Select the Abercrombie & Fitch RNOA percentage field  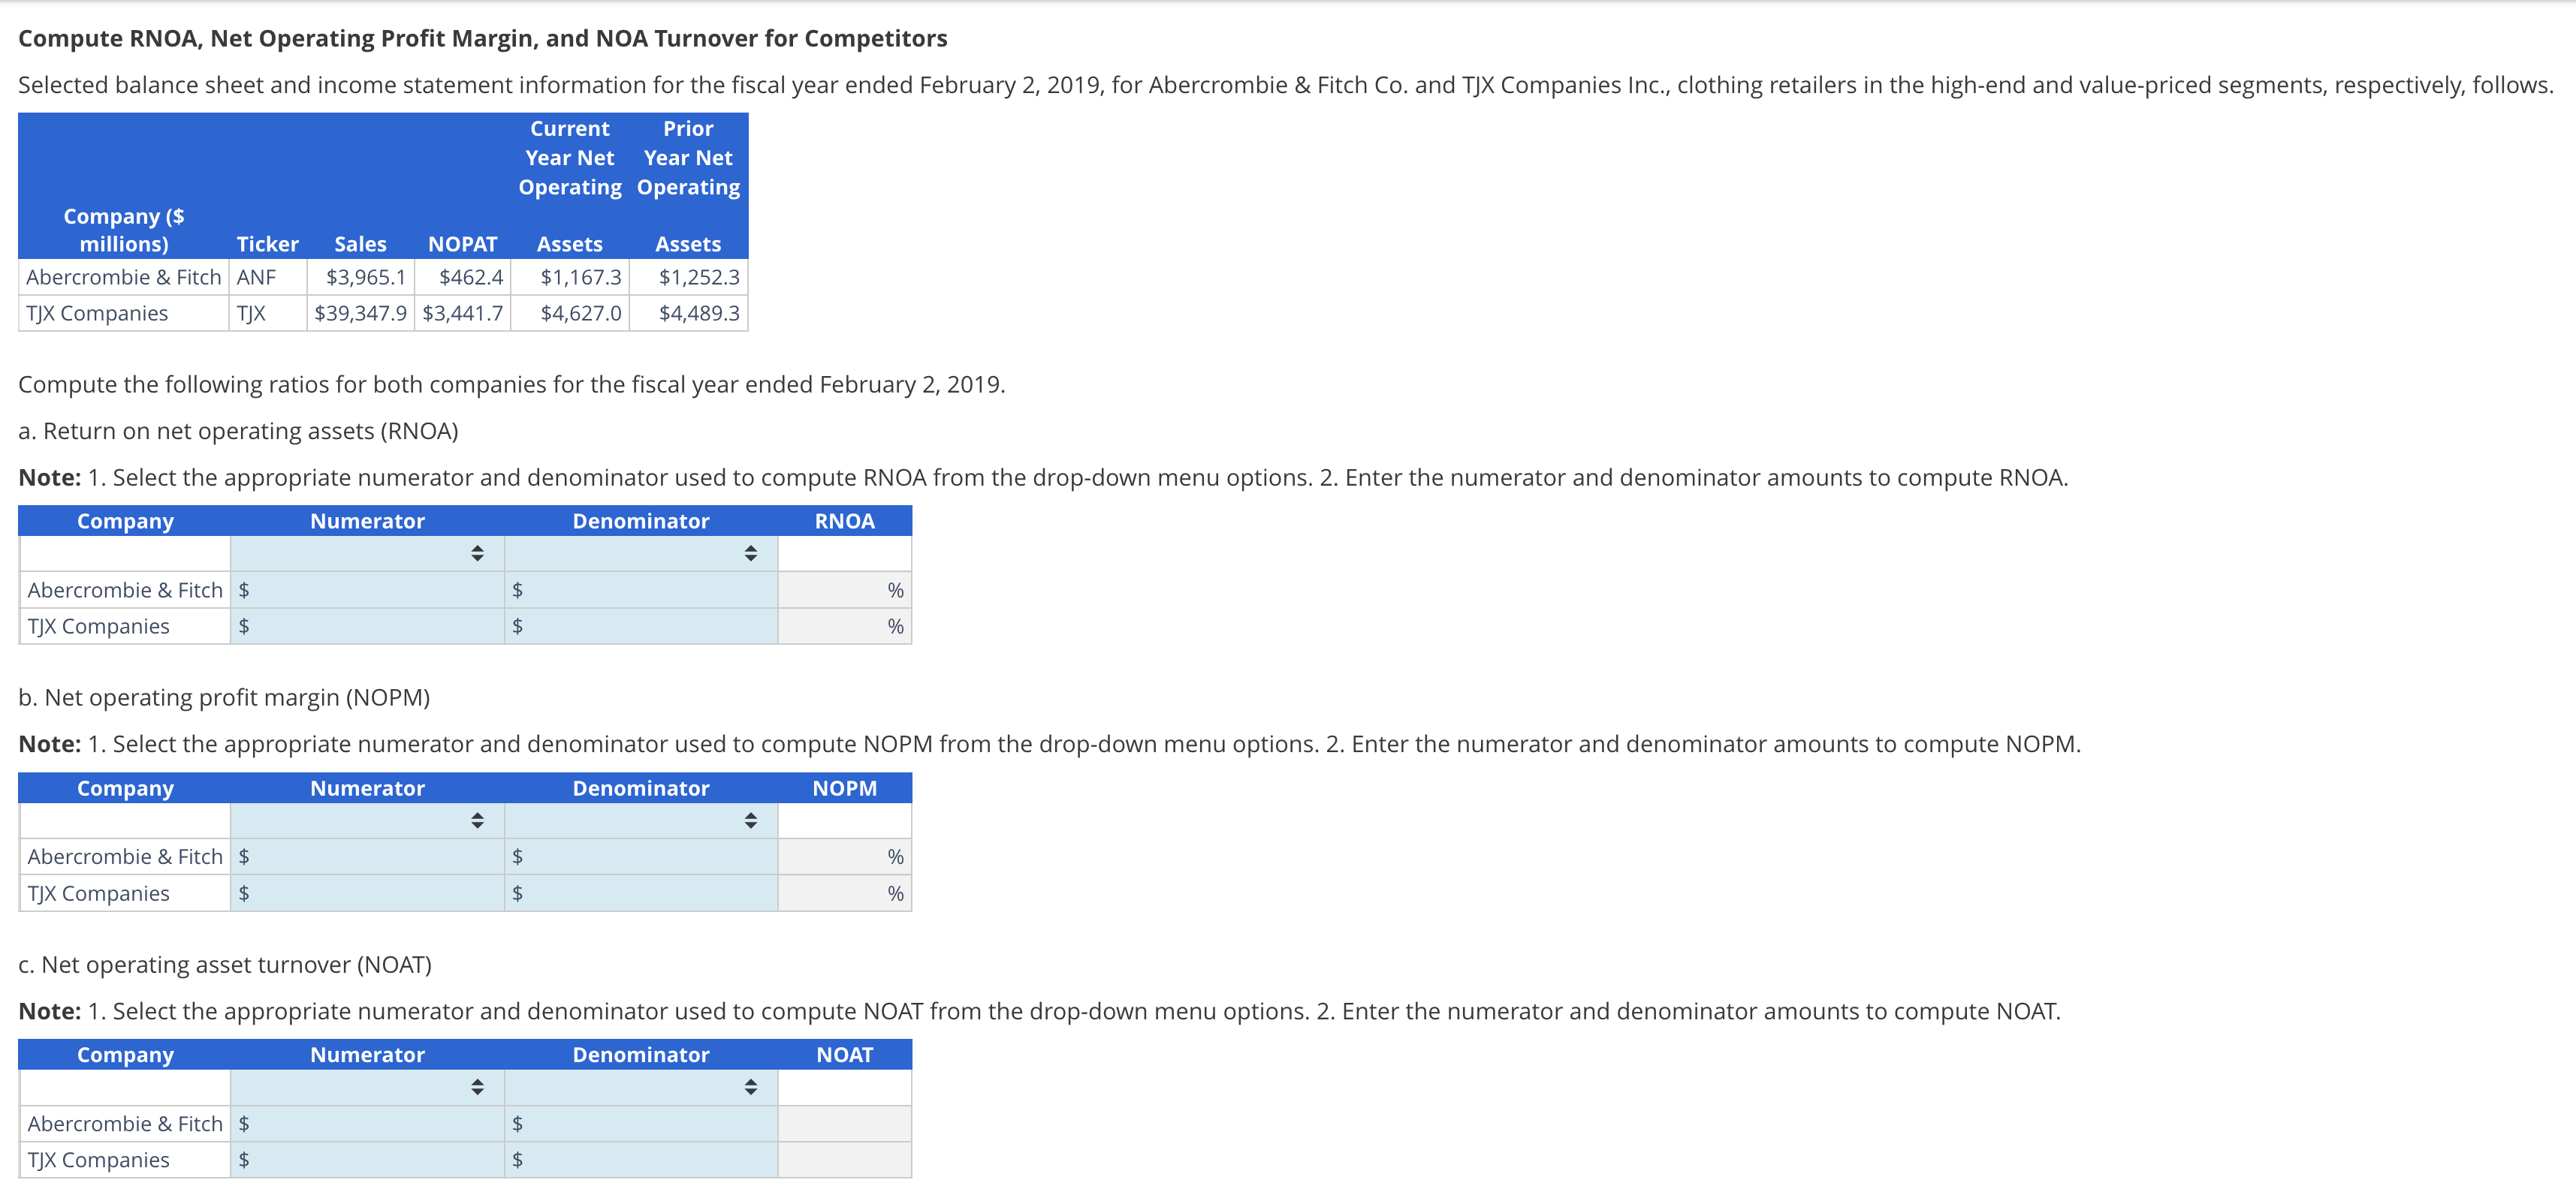[x=845, y=589]
